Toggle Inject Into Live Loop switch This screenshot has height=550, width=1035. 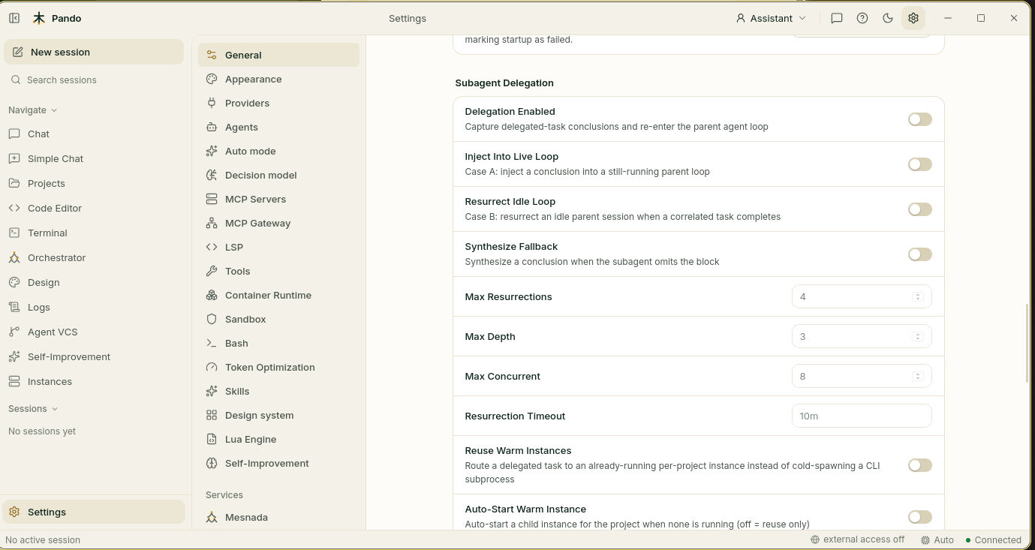pos(919,164)
